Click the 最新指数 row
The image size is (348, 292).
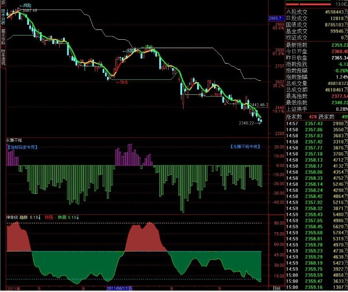(317, 45)
